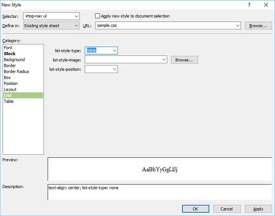Click the AaBbYyGgLlJj preview text
Image resolution: width=275 pixels, height=216 pixels.
pos(159,169)
